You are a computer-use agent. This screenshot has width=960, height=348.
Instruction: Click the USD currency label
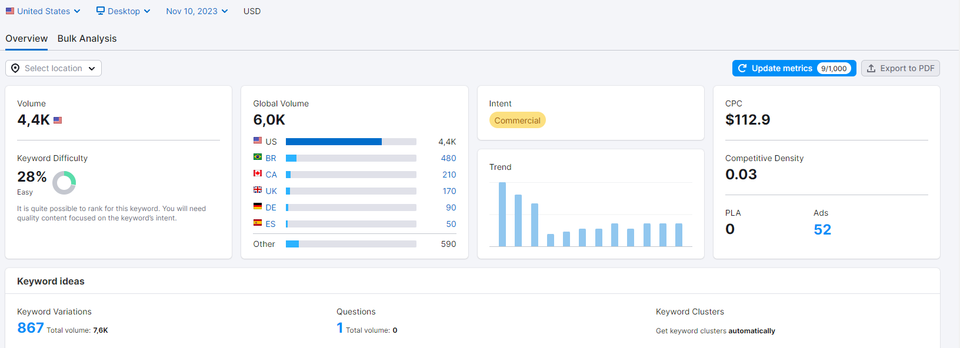(x=252, y=11)
